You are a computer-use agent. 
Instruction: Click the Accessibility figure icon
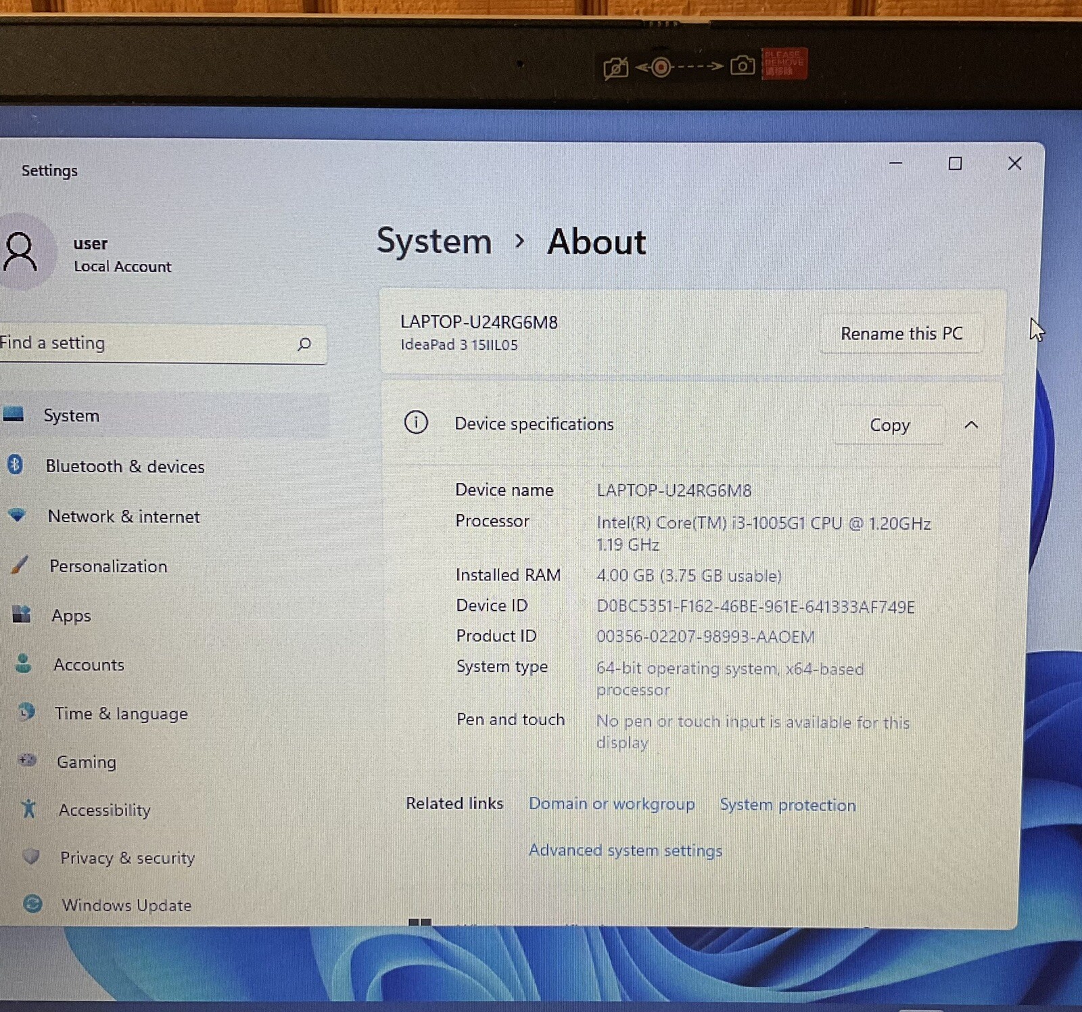pyautogui.click(x=29, y=808)
